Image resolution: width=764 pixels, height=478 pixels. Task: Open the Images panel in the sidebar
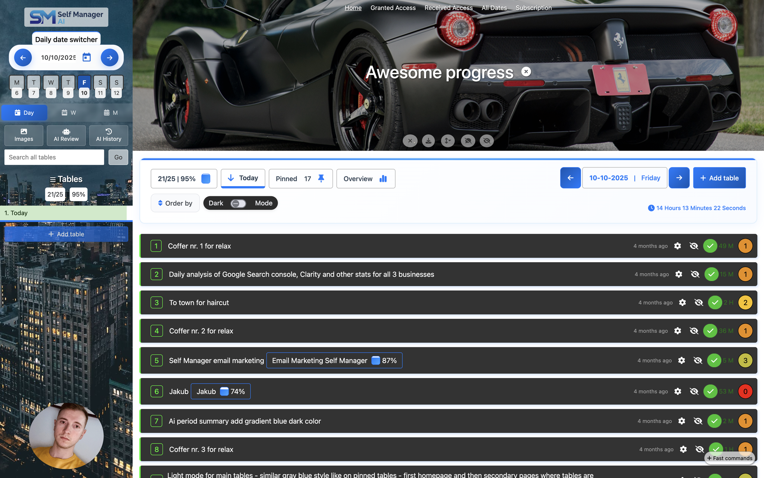pyautogui.click(x=24, y=135)
